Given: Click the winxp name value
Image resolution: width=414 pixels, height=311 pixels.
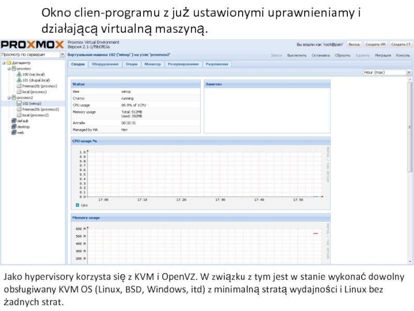Looking at the screenshot, I should click(126, 92).
